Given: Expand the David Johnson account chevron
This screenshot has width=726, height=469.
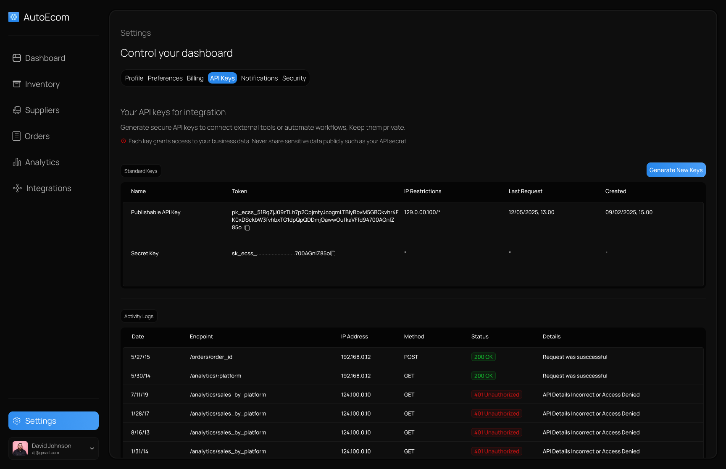Looking at the screenshot, I should (92, 448).
